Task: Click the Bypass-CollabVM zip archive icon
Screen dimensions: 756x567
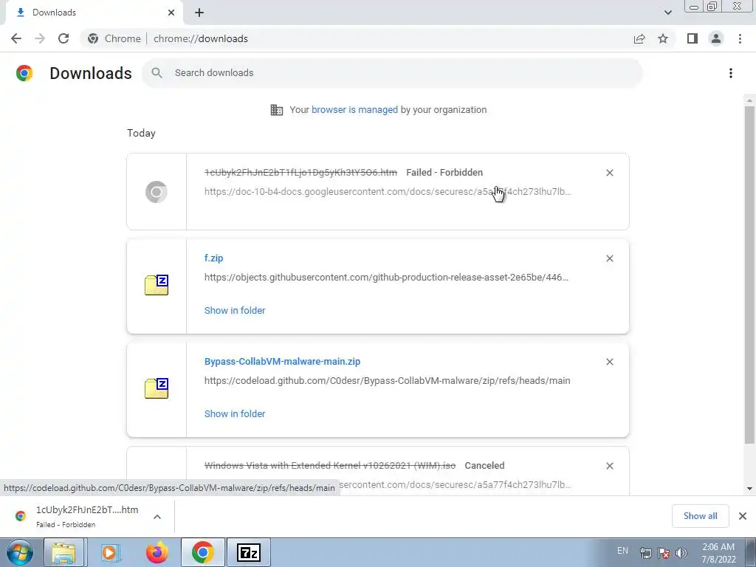Action: [x=157, y=388]
